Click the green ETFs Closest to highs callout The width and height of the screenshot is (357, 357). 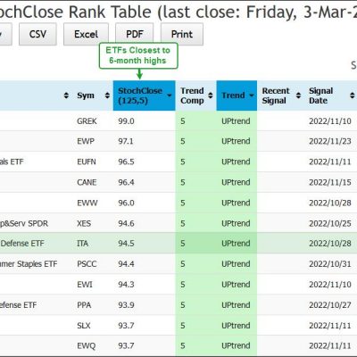(x=138, y=55)
